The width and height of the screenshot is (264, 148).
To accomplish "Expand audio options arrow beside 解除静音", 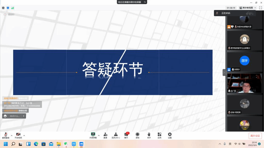I will click(x=11, y=135).
